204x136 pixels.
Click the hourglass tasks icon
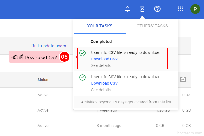142,9
